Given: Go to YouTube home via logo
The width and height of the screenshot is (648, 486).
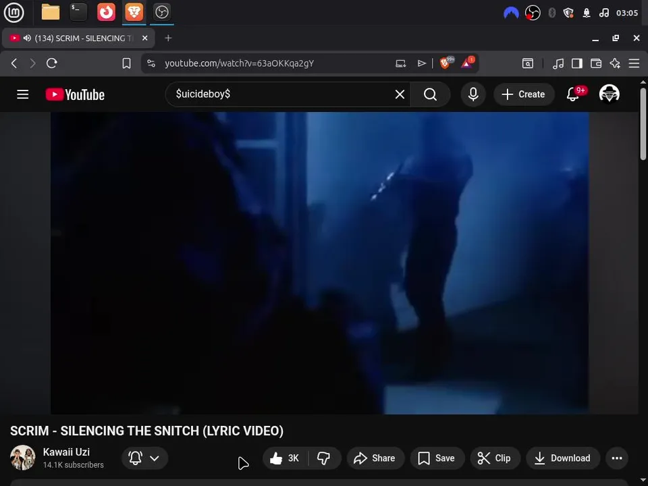Looking at the screenshot, I should tap(75, 94).
